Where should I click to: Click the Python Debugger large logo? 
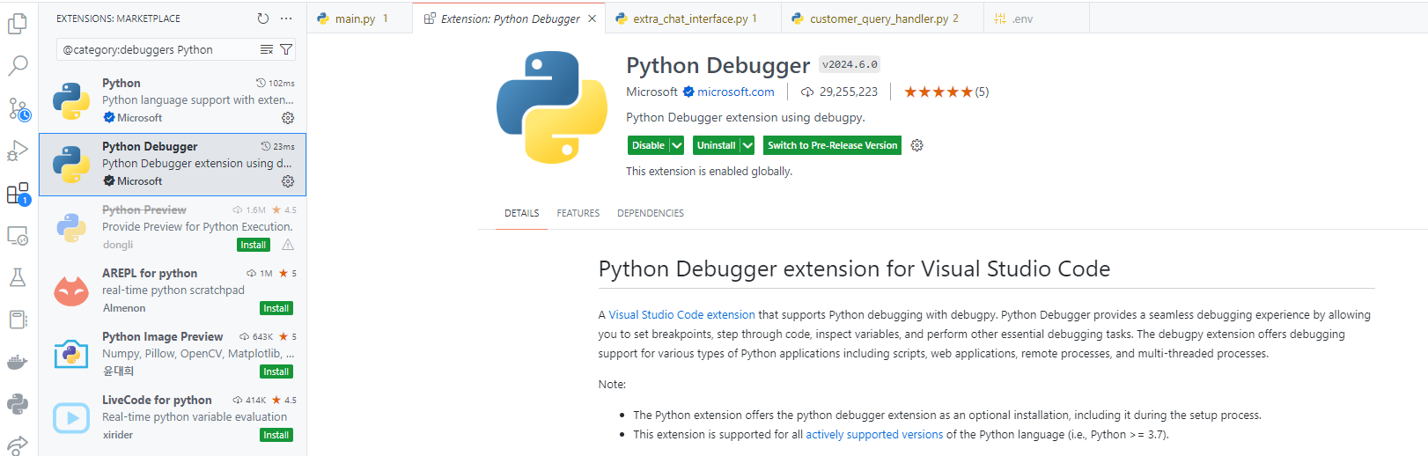[x=552, y=107]
